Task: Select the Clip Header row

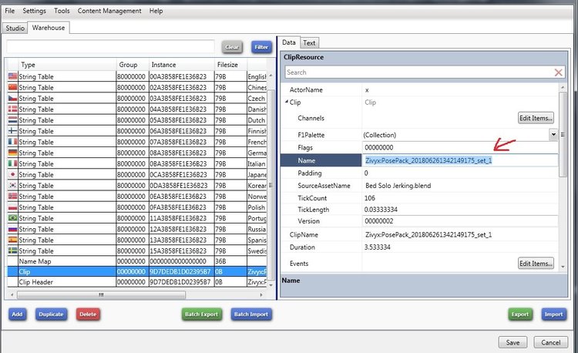Action: click(137, 282)
